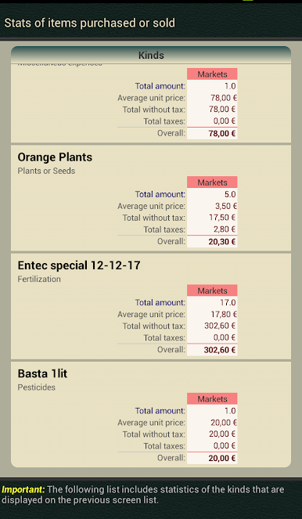302x519 pixels.
Task: Click the 17.0 total amount value
Action: point(228,302)
